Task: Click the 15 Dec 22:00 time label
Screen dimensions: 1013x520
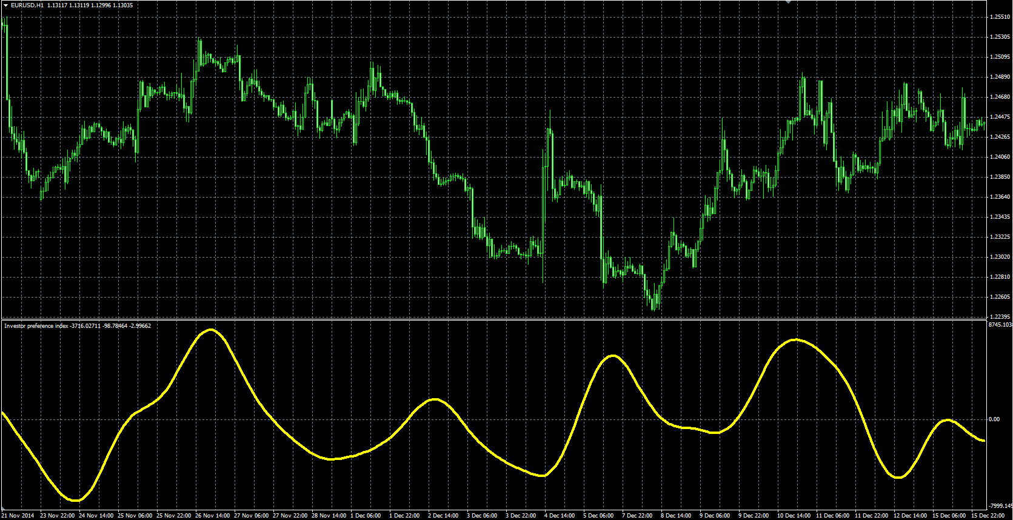Action: click(988, 516)
